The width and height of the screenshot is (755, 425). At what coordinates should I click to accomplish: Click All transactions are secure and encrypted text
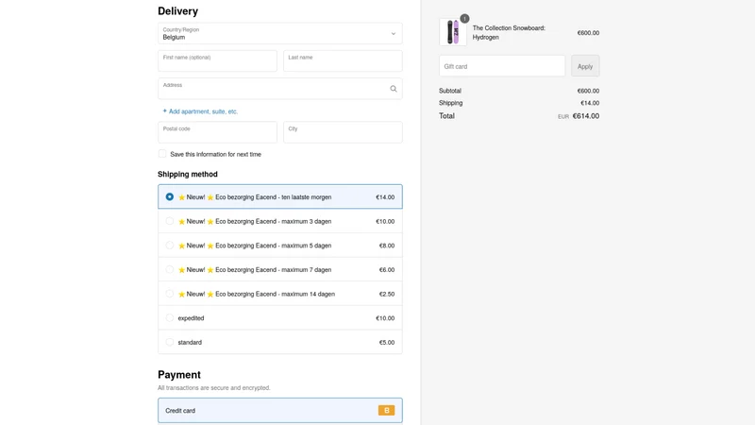point(214,388)
